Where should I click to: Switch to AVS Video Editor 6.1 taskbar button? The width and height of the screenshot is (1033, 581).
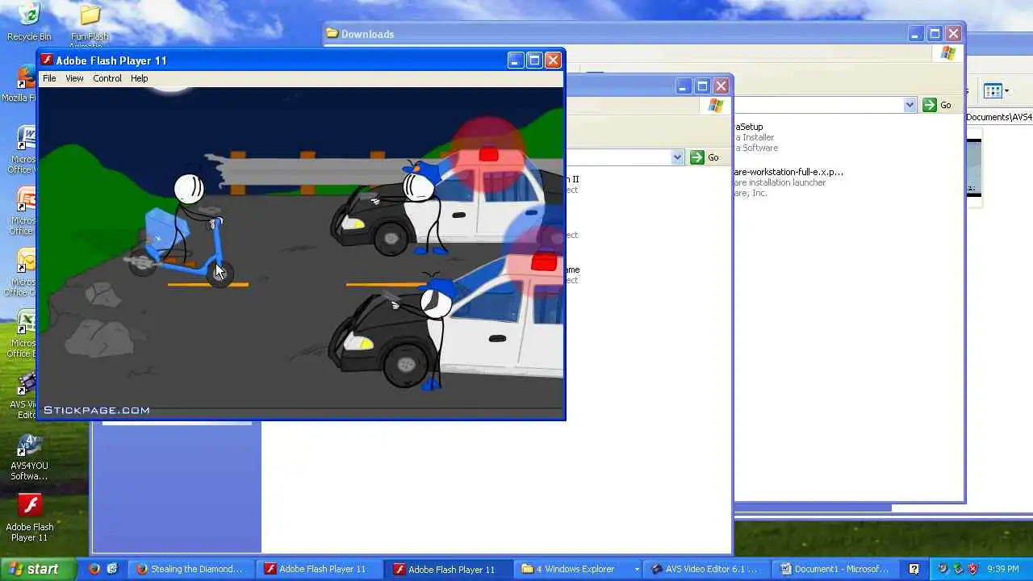coord(706,569)
